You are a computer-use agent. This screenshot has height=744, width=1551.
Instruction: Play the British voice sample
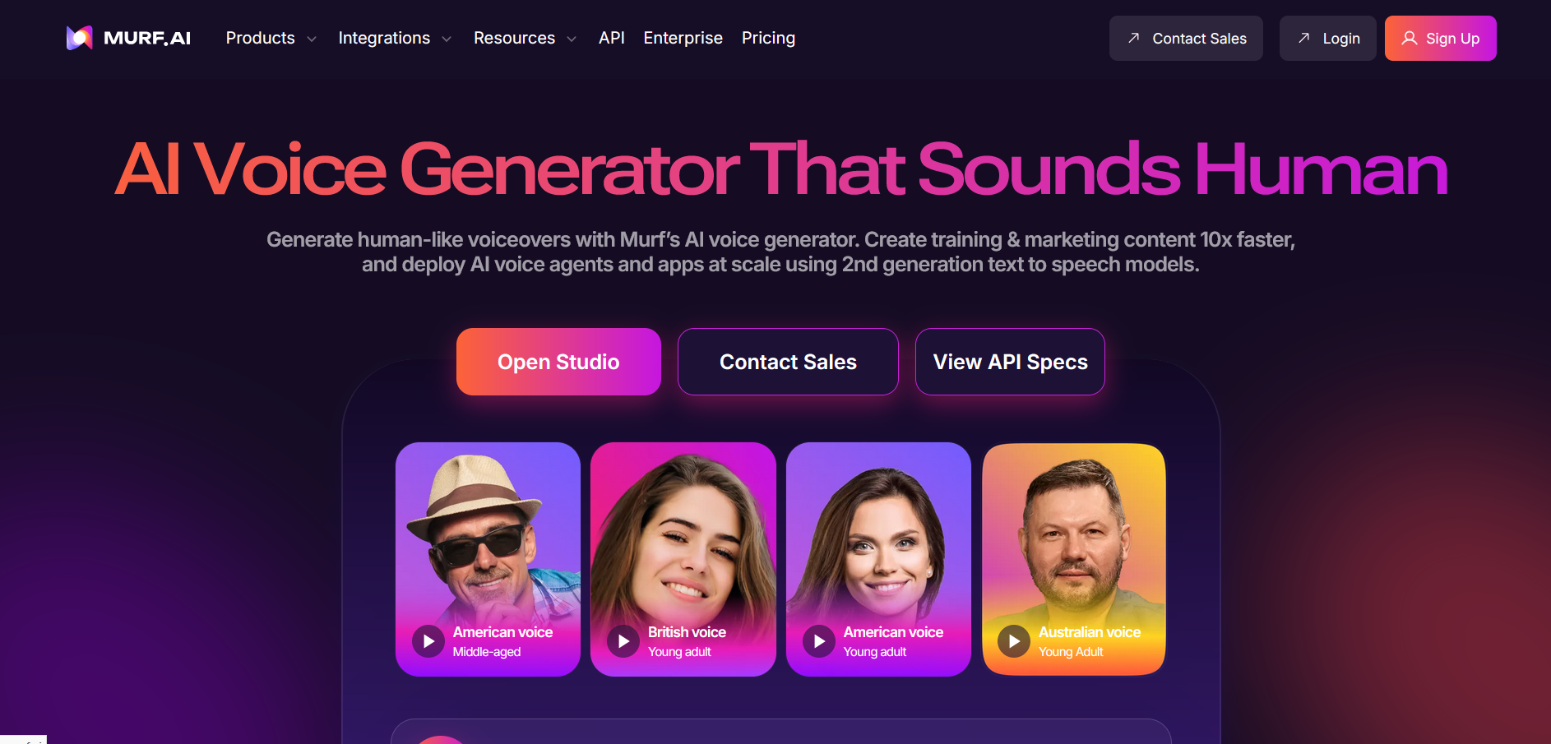(x=623, y=641)
